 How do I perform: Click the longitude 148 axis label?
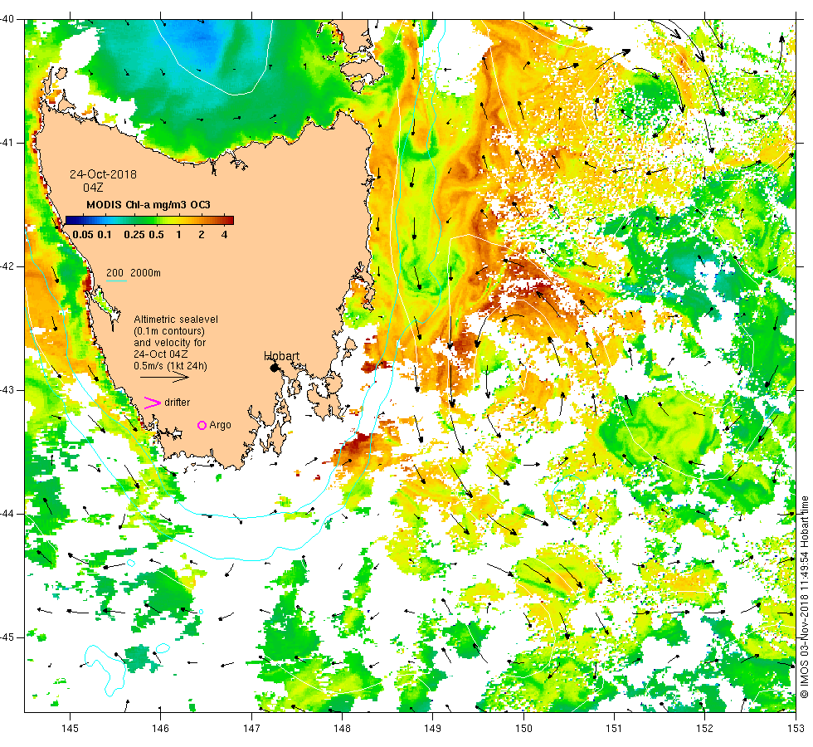click(342, 729)
